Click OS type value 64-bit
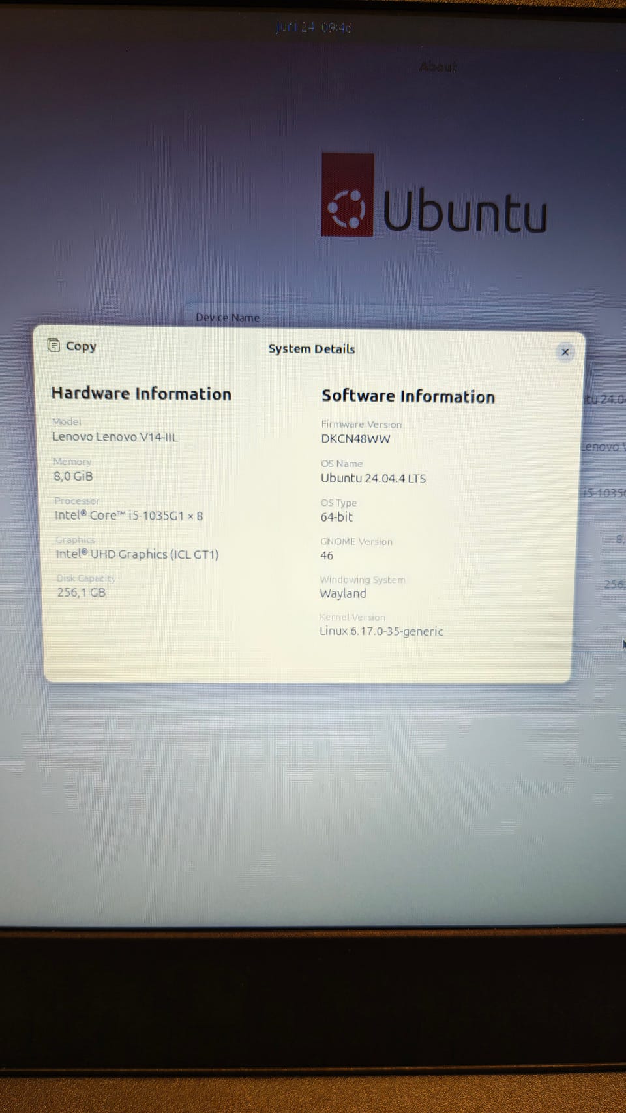 tap(336, 517)
